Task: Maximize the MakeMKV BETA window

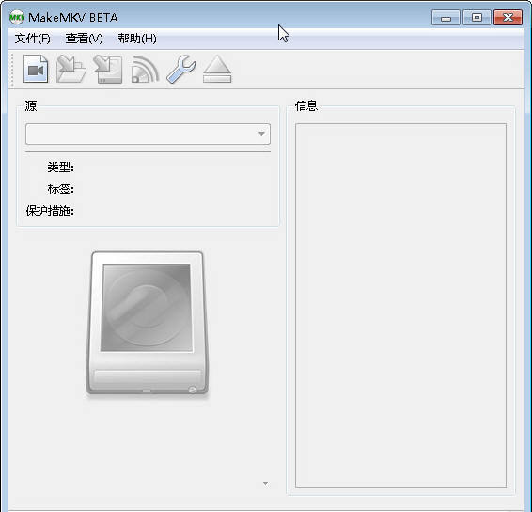Action: (x=477, y=18)
